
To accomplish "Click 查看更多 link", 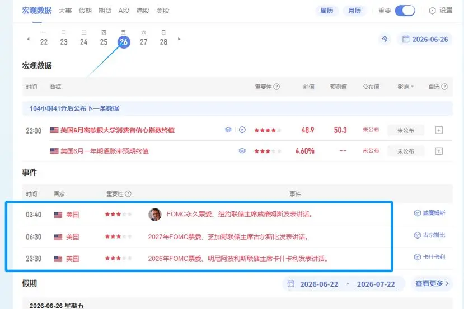I will pyautogui.click(x=432, y=284).
